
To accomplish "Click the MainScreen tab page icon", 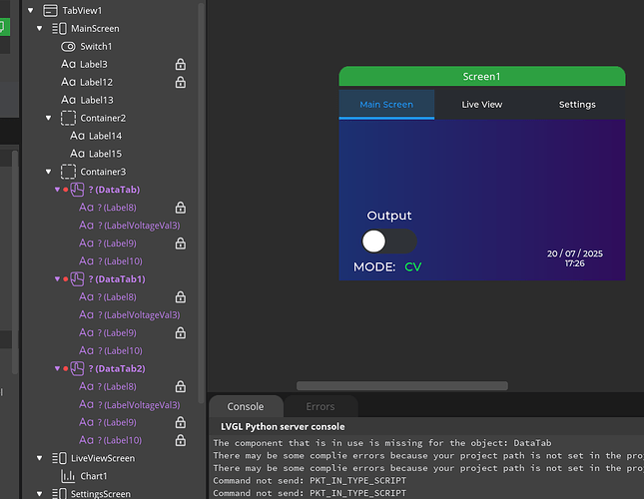I will click(x=59, y=29).
